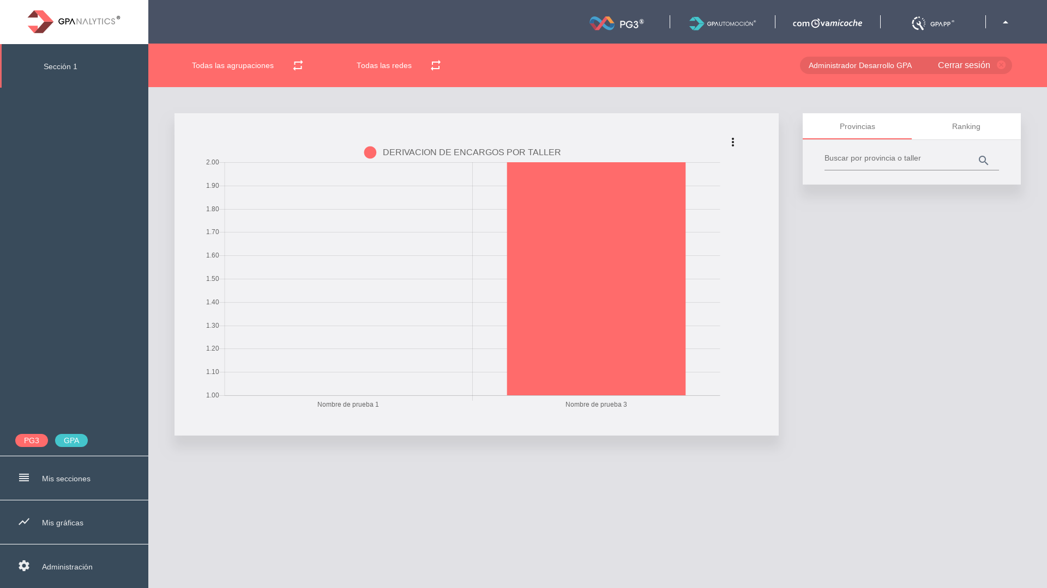The image size is (1047, 588).
Task: Toggle the GPA filter chip
Action: pos(71,440)
